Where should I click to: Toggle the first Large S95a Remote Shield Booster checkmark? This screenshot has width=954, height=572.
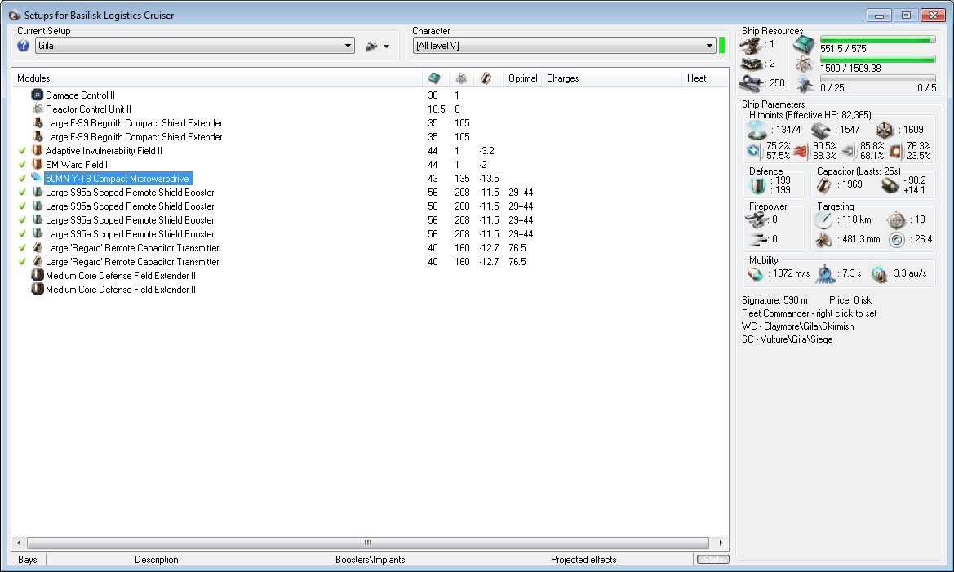tap(22, 193)
